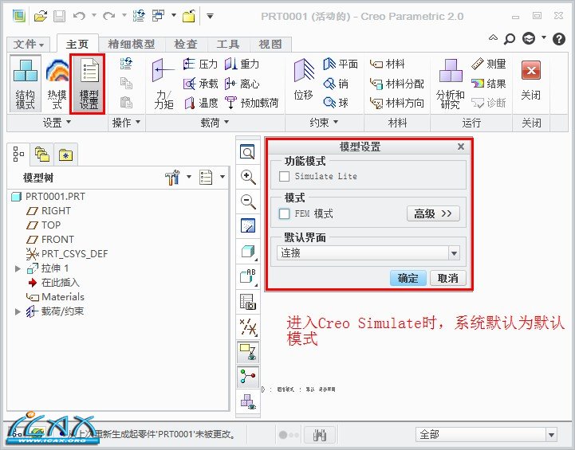Expand the 操作 group dropdown
Screen dimensions: 575x450
[126, 123]
